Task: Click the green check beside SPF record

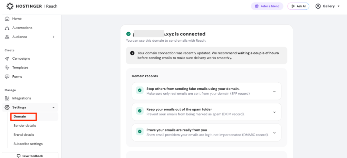Action: coord(139,90)
